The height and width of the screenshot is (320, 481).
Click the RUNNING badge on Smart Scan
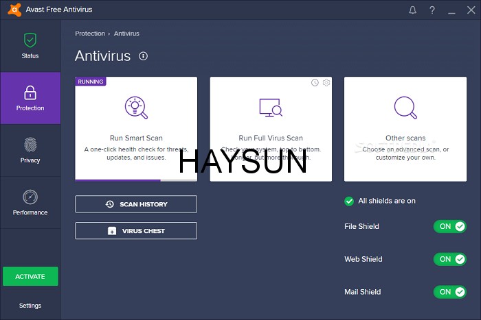pos(91,82)
